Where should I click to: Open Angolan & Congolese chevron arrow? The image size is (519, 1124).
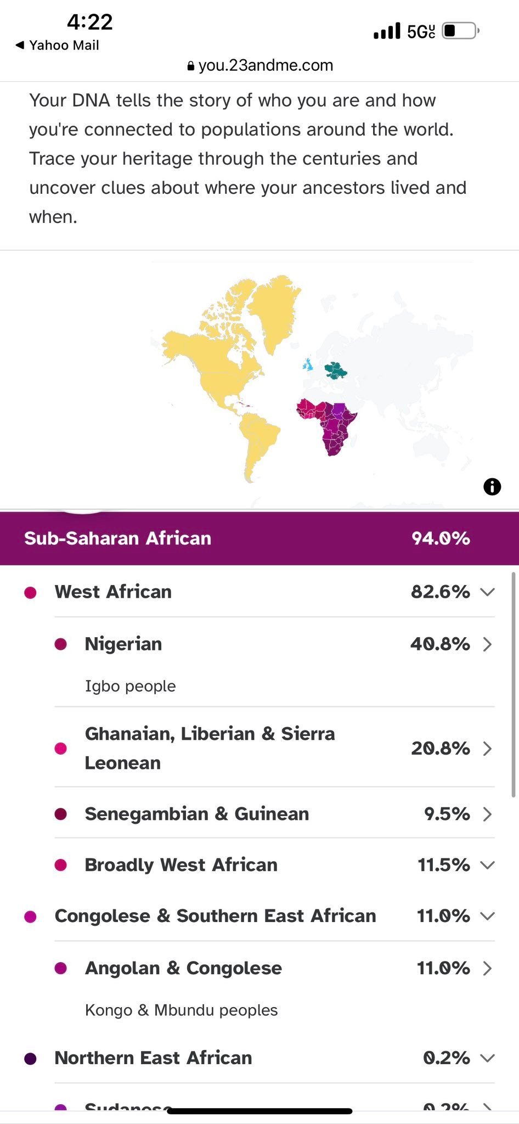487,968
